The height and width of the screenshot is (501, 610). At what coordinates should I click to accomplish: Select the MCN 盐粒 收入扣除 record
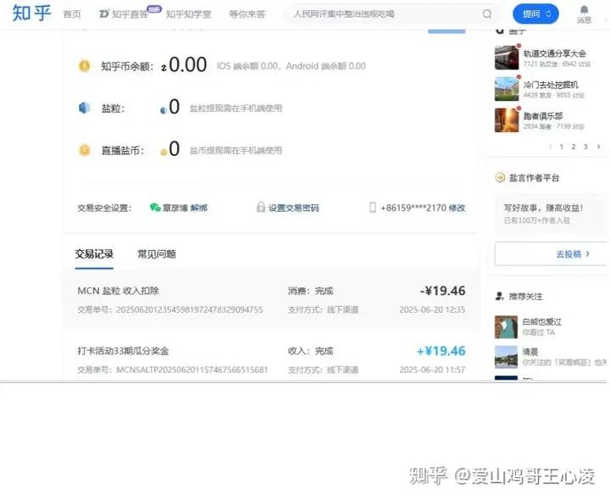coord(271,299)
